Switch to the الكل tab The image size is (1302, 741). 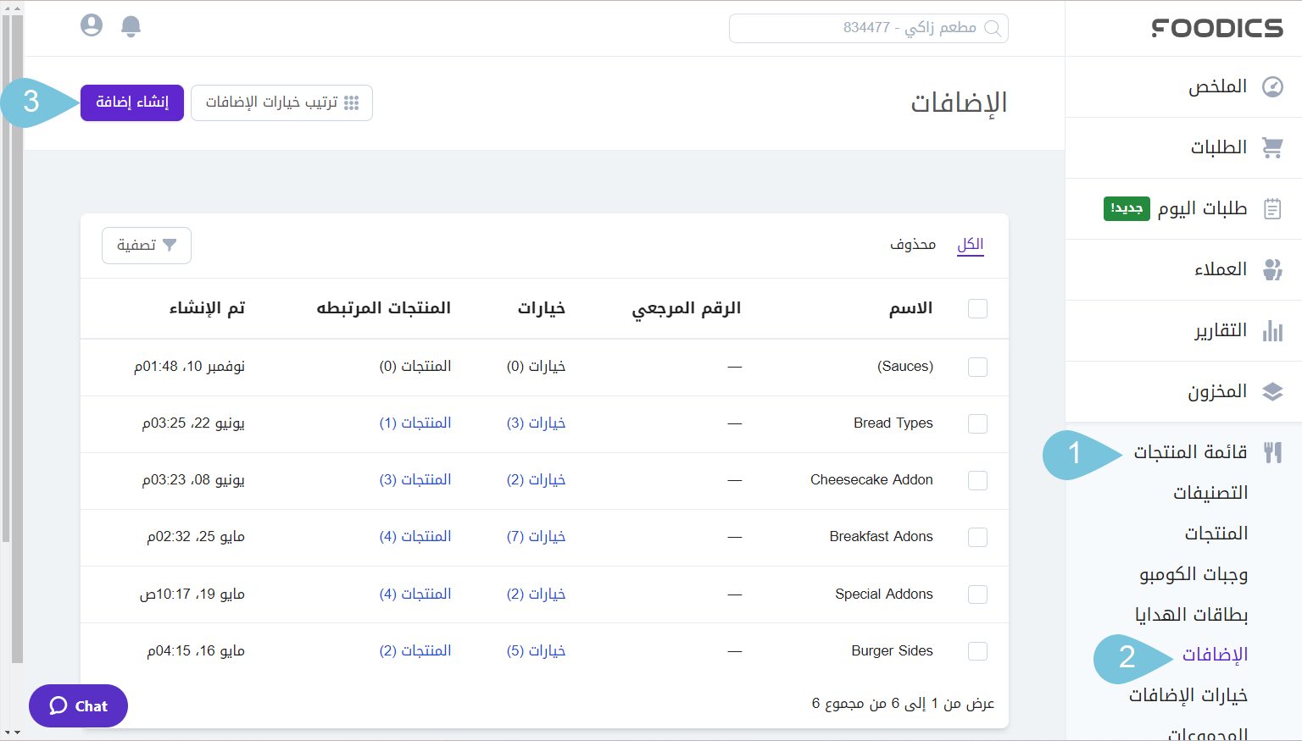pyautogui.click(x=971, y=245)
